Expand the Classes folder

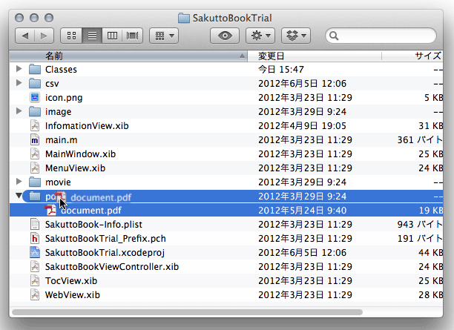coord(19,69)
